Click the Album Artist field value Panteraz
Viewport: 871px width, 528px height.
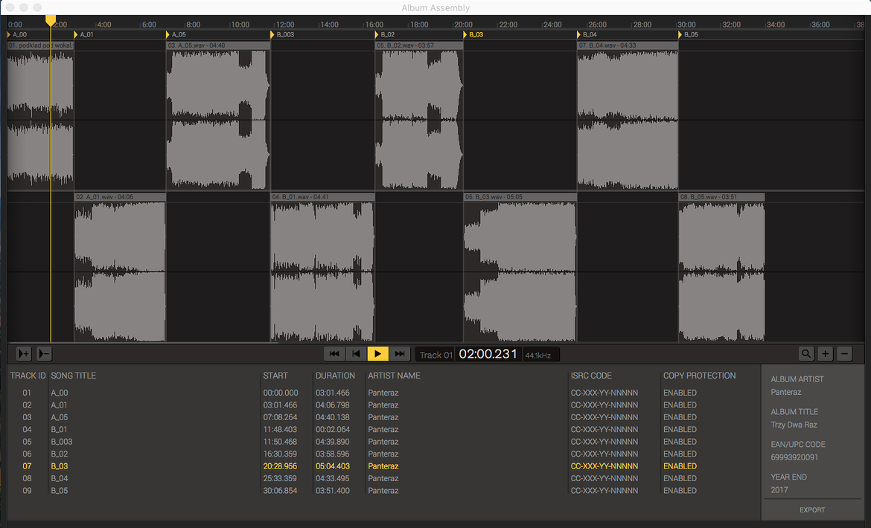[x=786, y=392]
